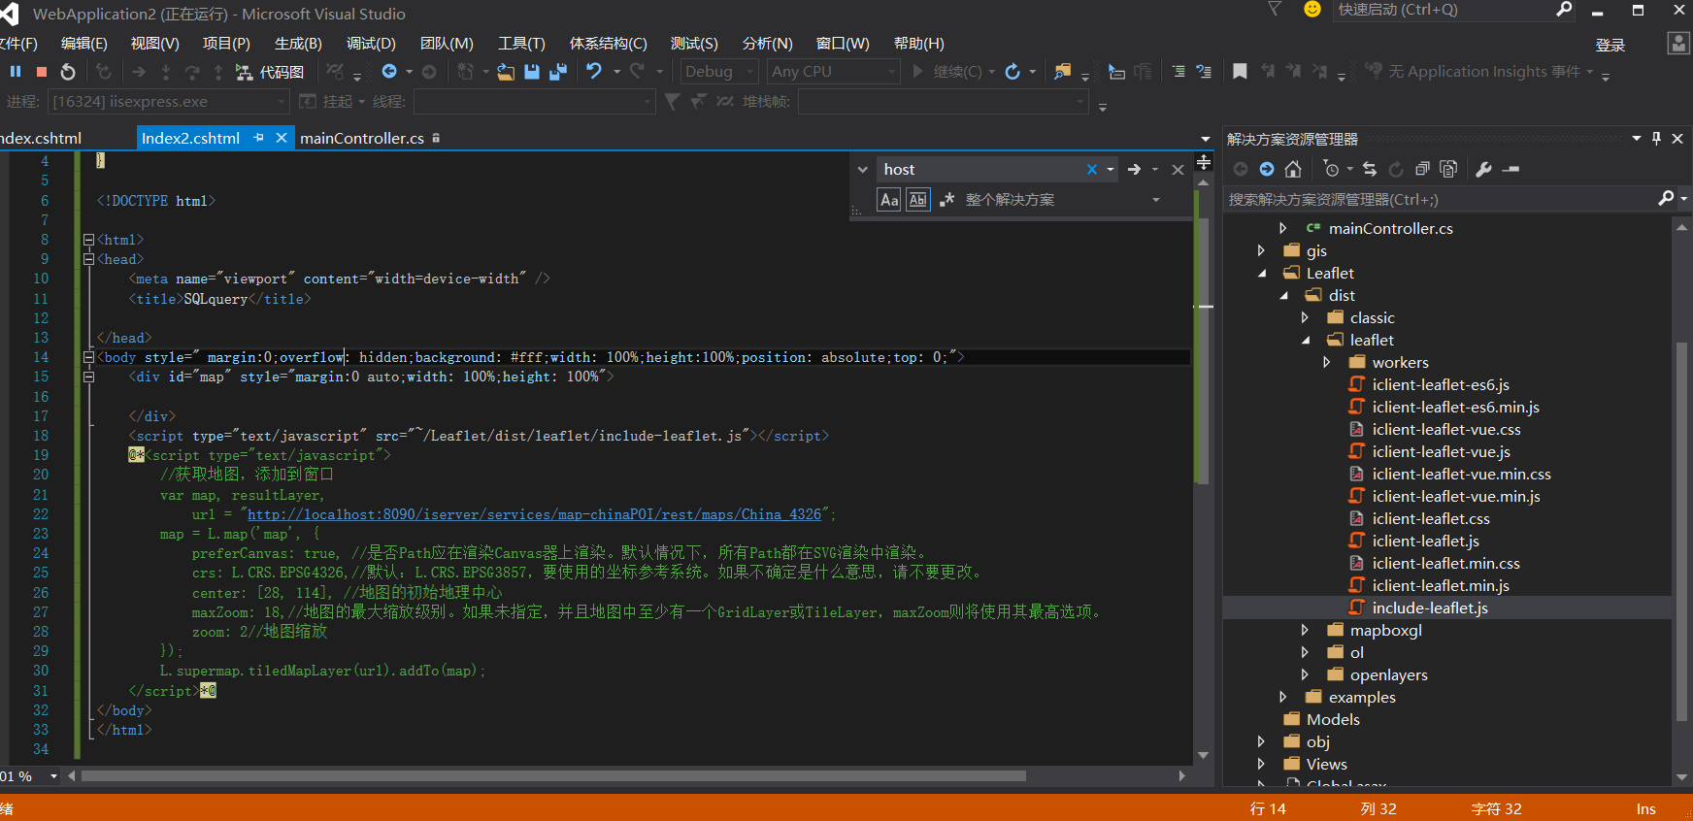This screenshot has width=1693, height=821.
Task: Collapse the body tag outlining at line 14
Action: coord(88,357)
